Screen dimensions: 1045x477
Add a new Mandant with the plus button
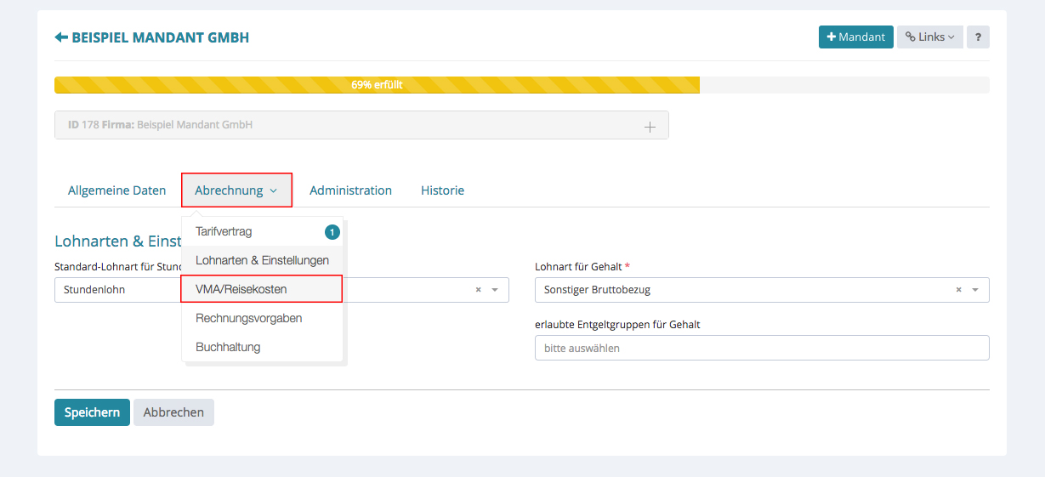(855, 37)
